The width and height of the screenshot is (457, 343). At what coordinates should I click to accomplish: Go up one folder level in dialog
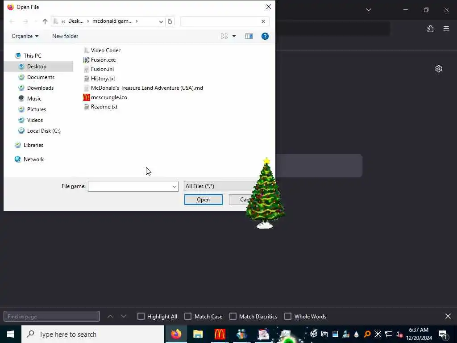tap(45, 21)
